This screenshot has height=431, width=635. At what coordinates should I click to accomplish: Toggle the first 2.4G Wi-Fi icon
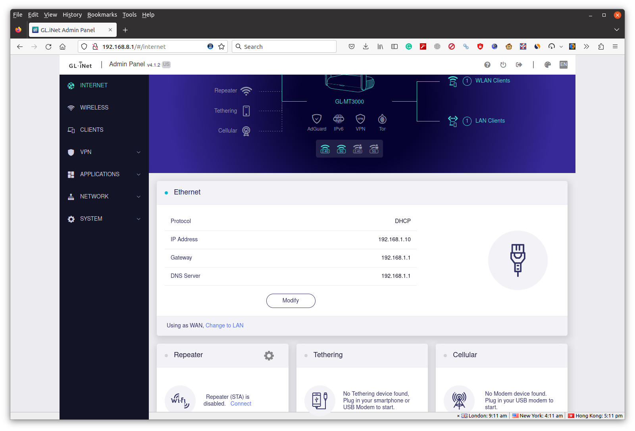(x=325, y=149)
